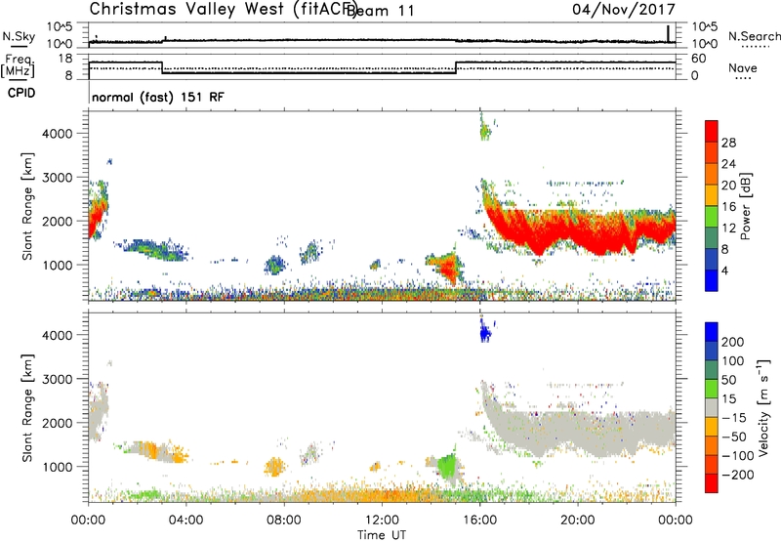781x541 pixels.
Task: Click the 'Power [dB]' colorbar label
Action: [745, 206]
